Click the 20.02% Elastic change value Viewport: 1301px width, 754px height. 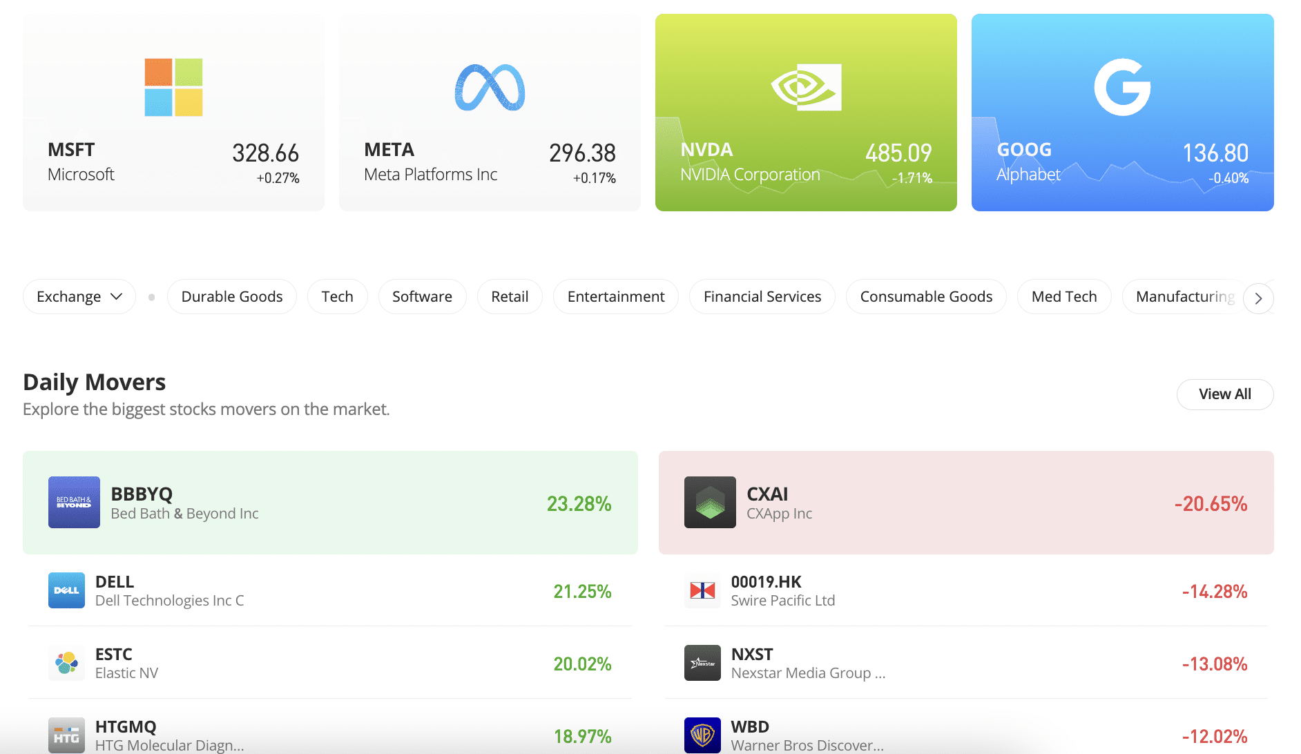pos(582,664)
